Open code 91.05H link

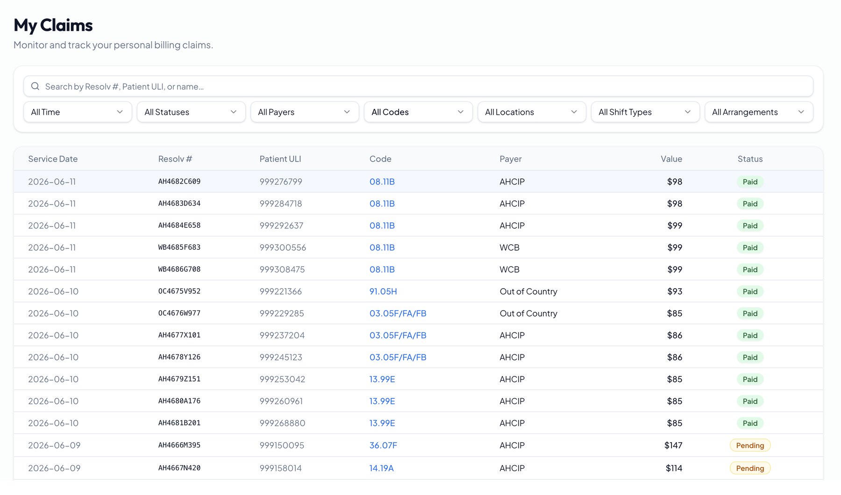pos(383,291)
